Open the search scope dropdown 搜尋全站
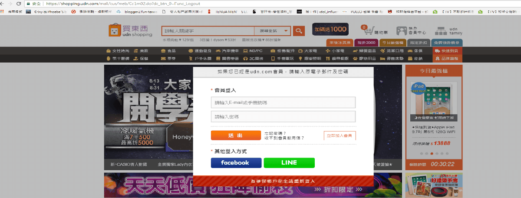Viewport: 521px width, 198px height. (273, 31)
